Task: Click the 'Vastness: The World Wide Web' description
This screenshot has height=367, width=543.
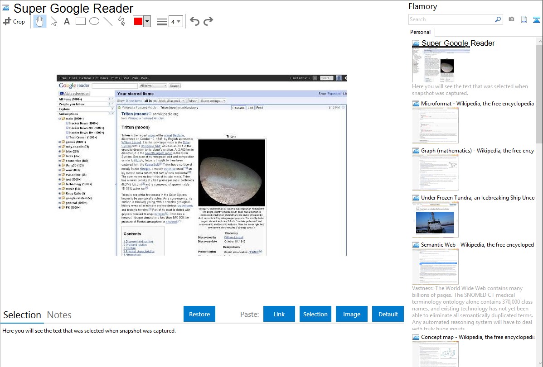Action: point(472,308)
